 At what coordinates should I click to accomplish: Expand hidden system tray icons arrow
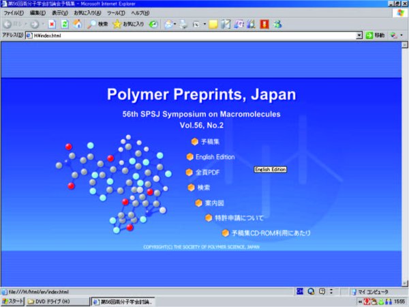(x=360, y=302)
